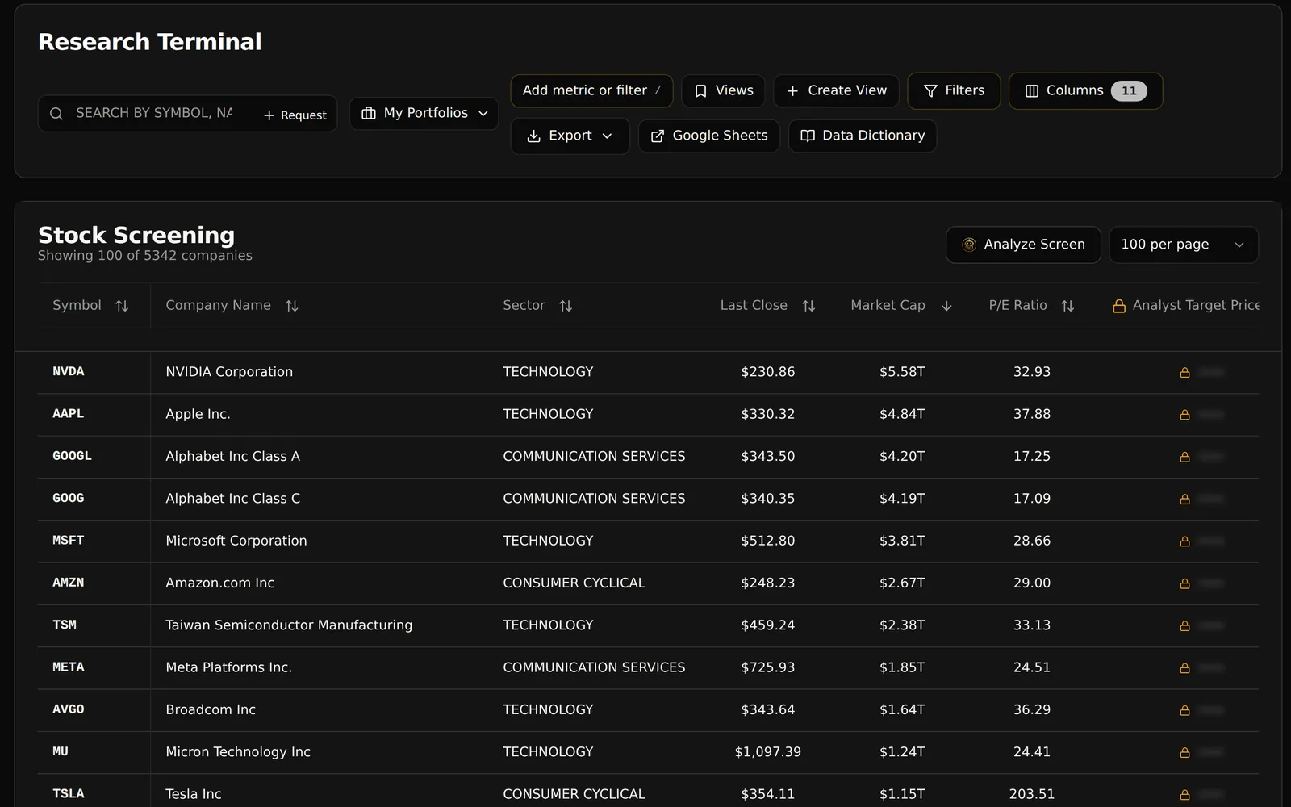1291x807 pixels.
Task: Click locked target price icon for AMZN
Action: tap(1184, 583)
